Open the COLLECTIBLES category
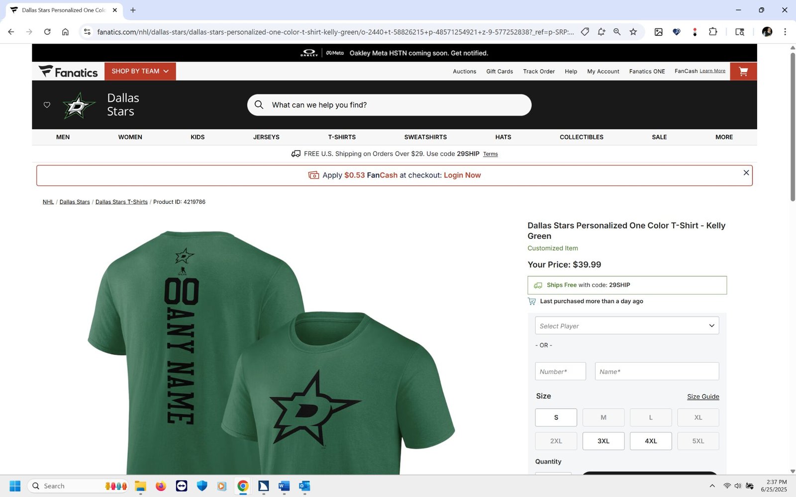796x497 pixels. 582,137
